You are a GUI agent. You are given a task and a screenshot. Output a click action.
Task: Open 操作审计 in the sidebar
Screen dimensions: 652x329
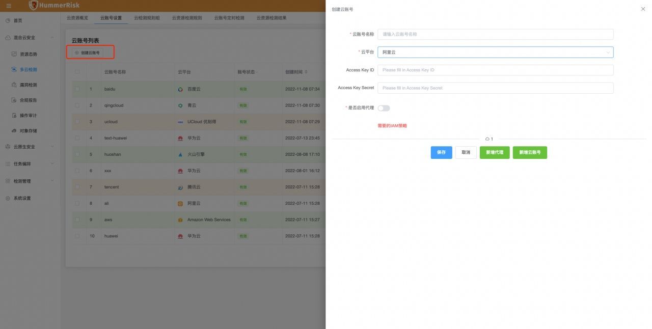tap(29, 116)
